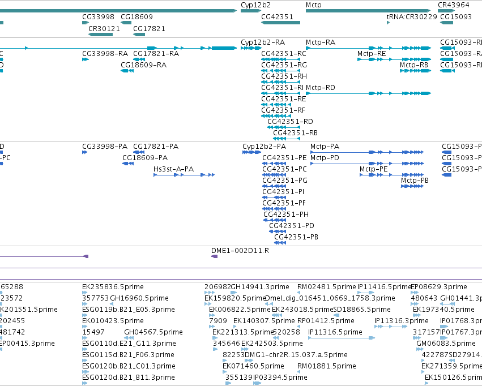Open the CG17821-RA transcript
This screenshot has height=386, width=482.
click(156, 54)
